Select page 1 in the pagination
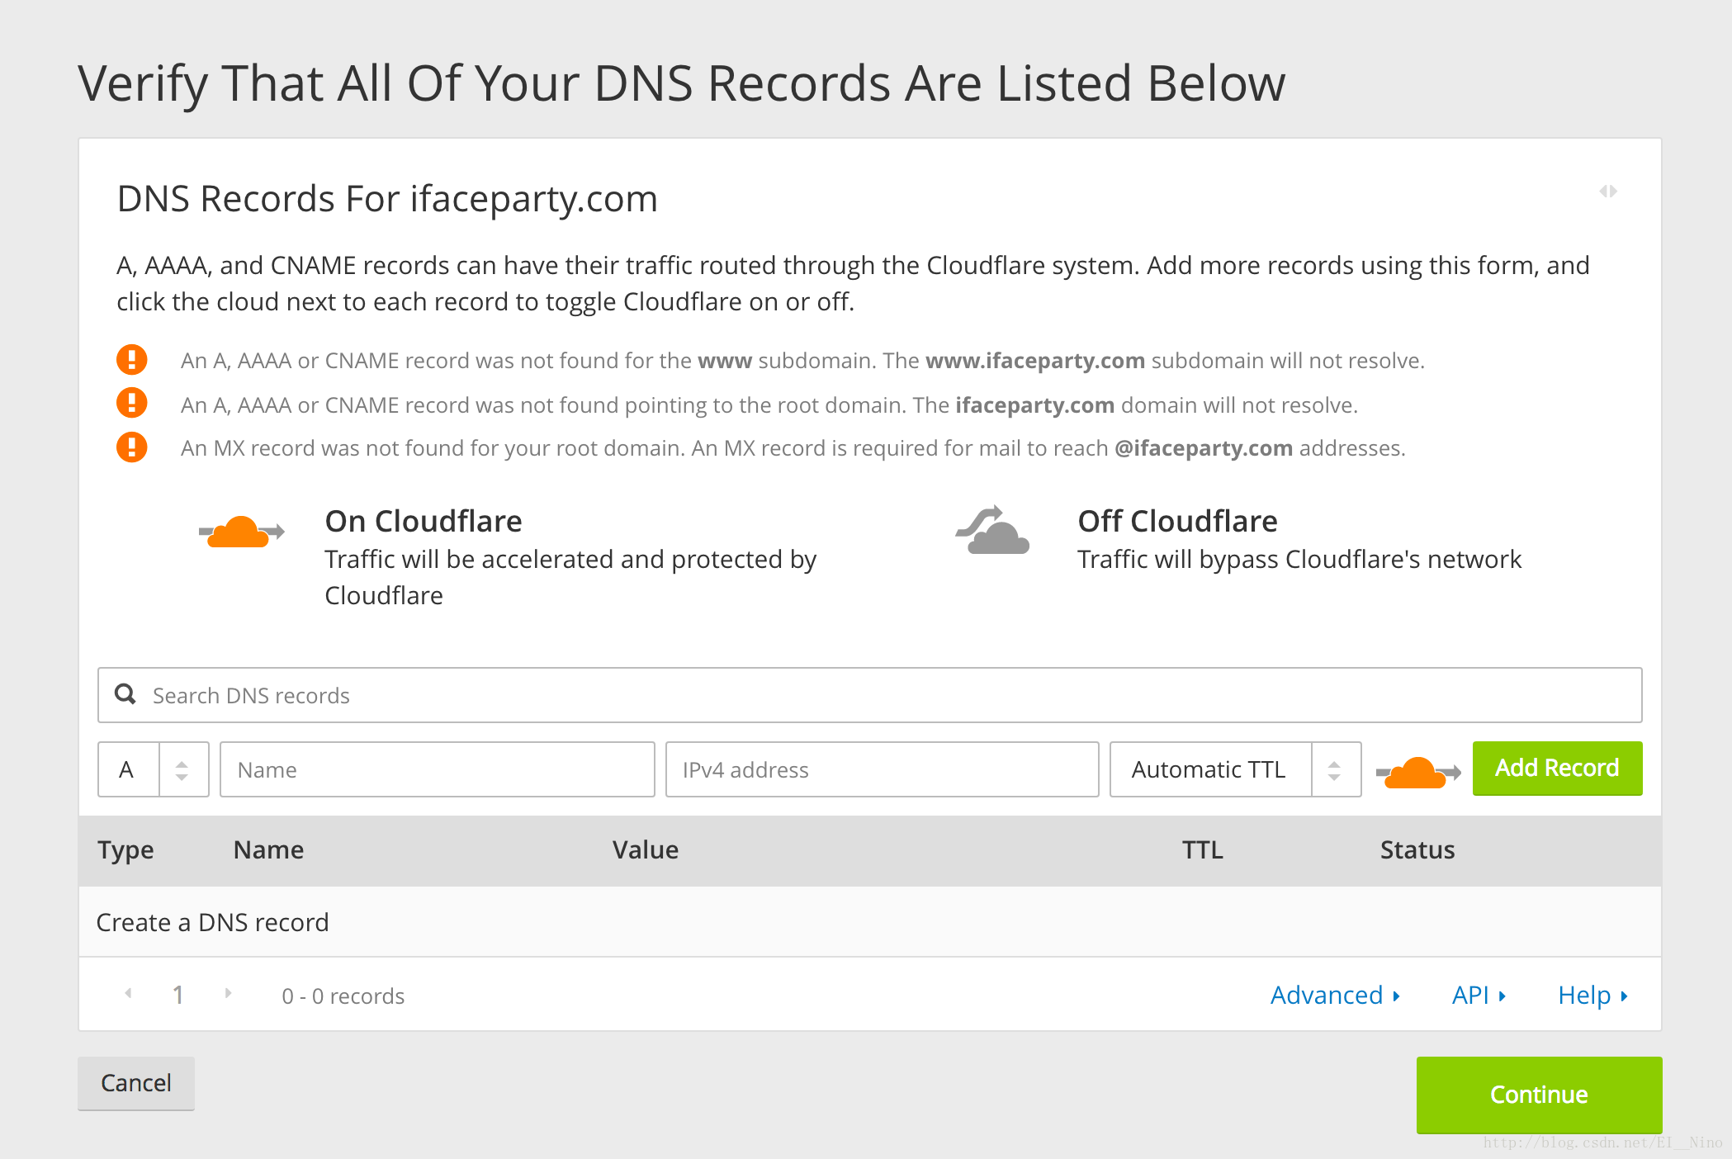Image resolution: width=1732 pixels, height=1159 pixels. pos(177,996)
